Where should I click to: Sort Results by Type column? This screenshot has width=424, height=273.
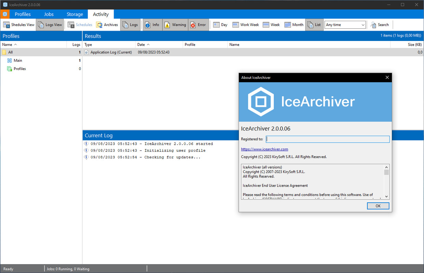[109, 45]
